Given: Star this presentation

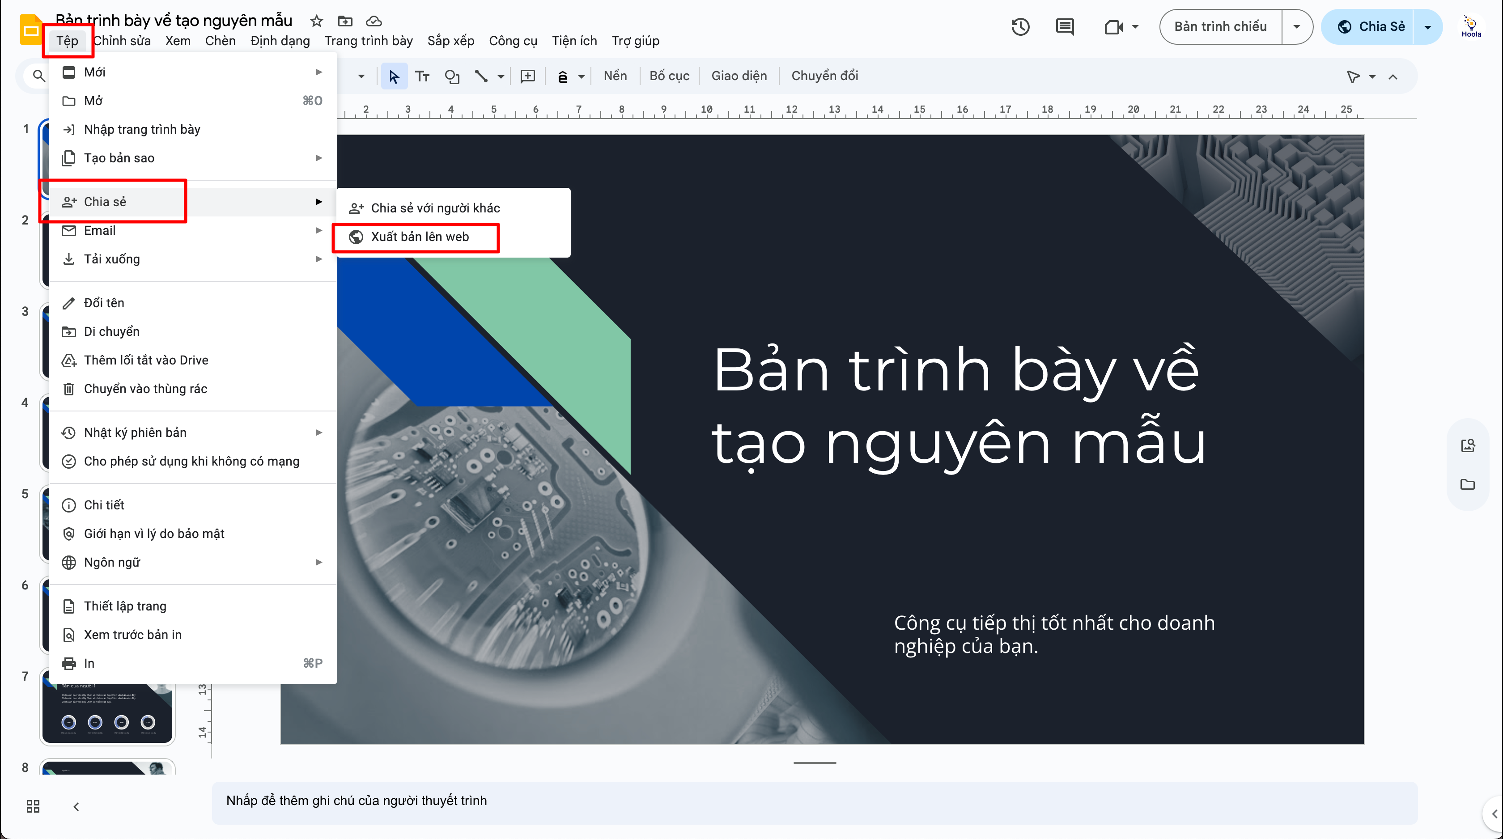Looking at the screenshot, I should pos(316,21).
